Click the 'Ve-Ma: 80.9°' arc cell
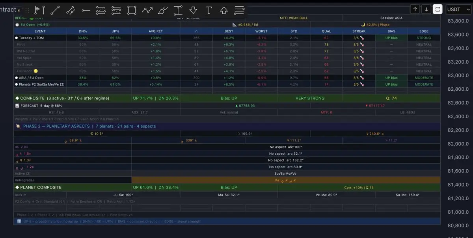Screen dimensions: 473x238 pyautogui.click(x=326, y=195)
